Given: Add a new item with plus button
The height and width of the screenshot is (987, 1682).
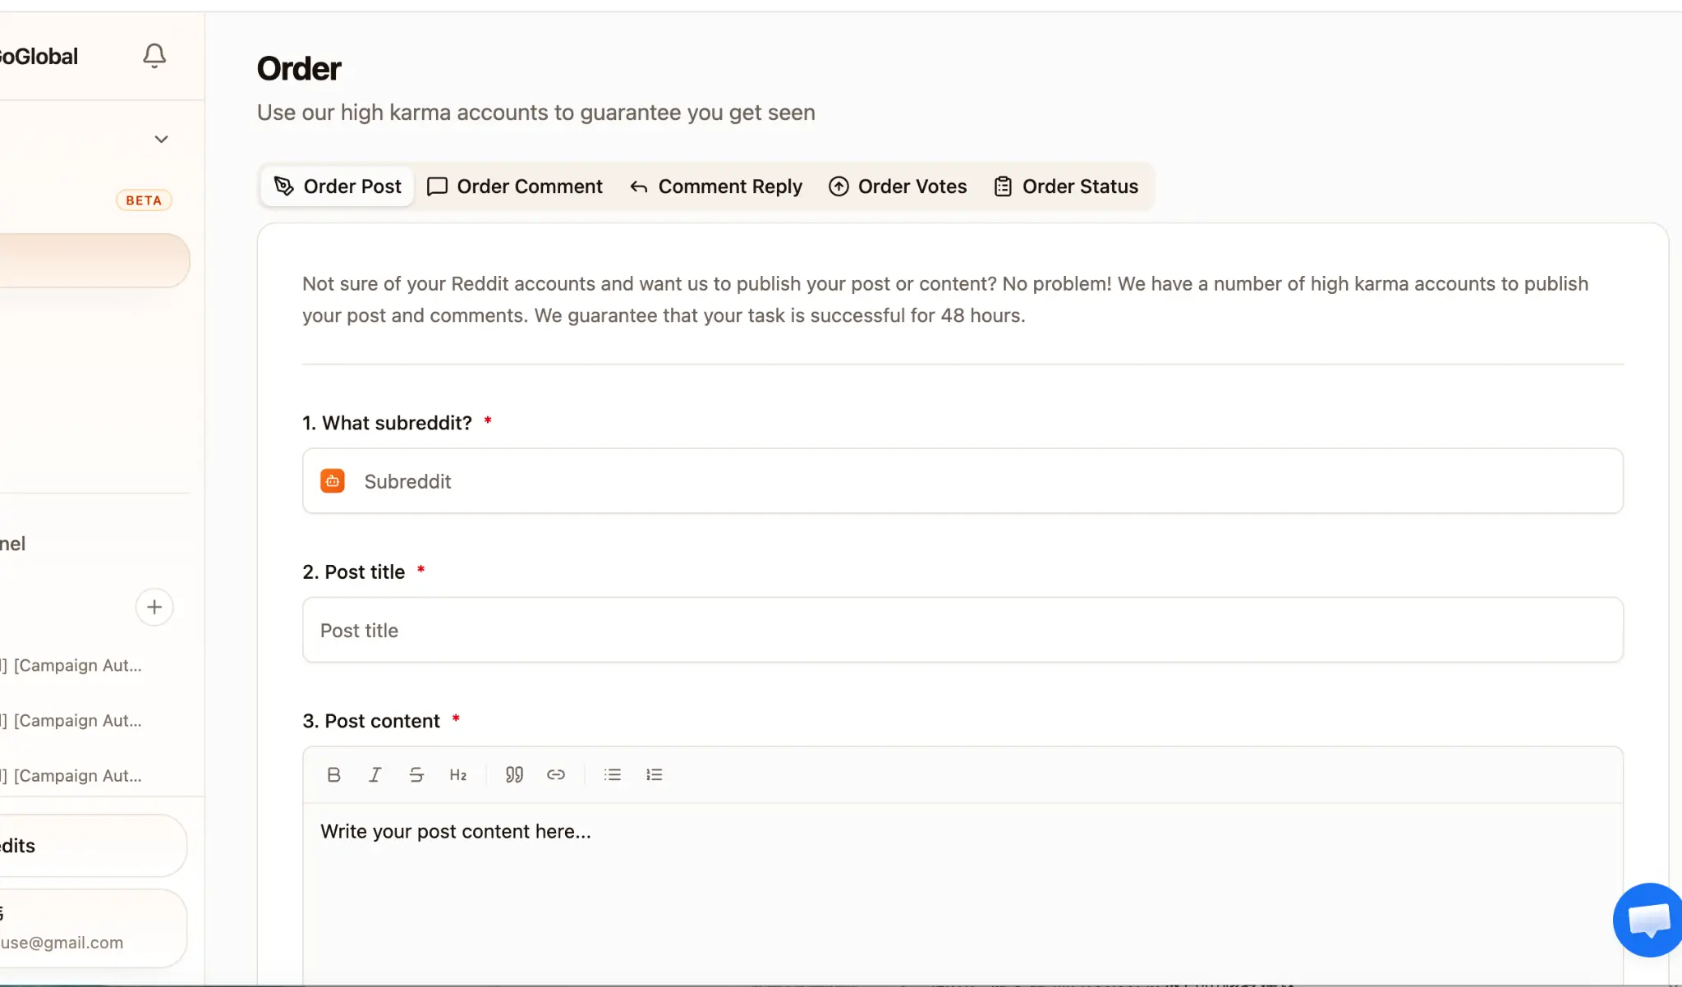Looking at the screenshot, I should (x=154, y=607).
